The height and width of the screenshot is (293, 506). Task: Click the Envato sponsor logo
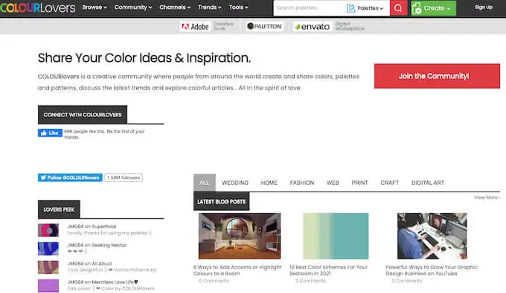[x=313, y=27]
